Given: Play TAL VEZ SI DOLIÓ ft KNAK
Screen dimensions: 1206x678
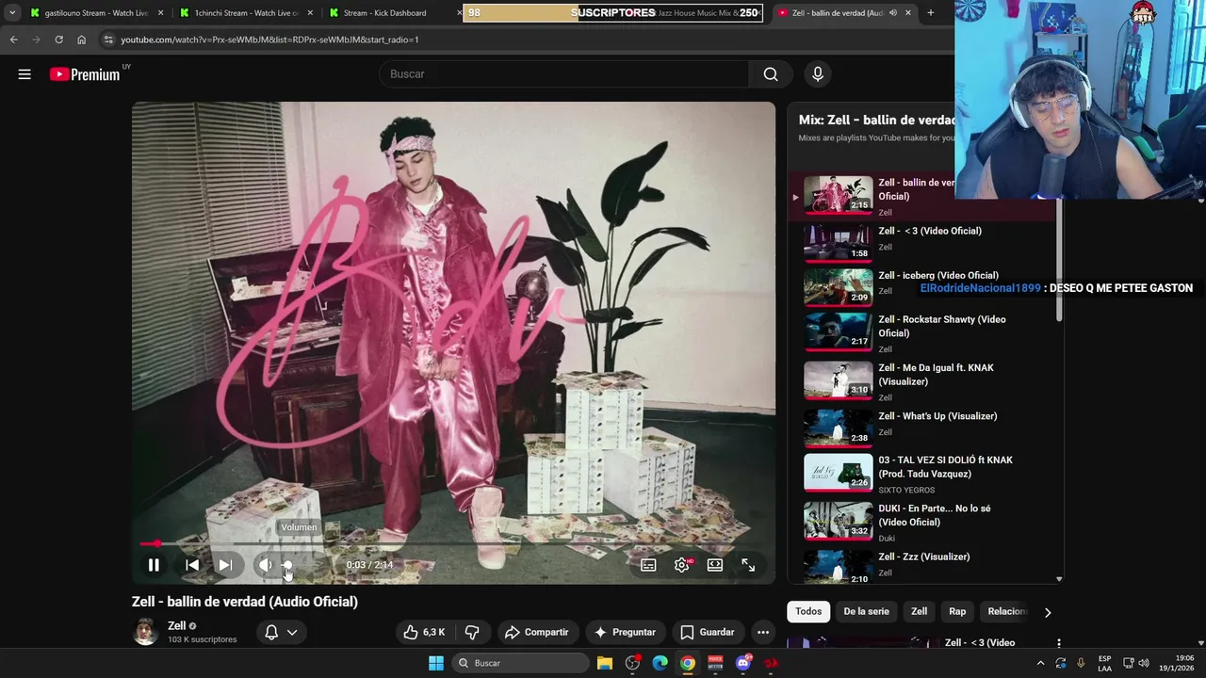Looking at the screenshot, I should 923,473.
